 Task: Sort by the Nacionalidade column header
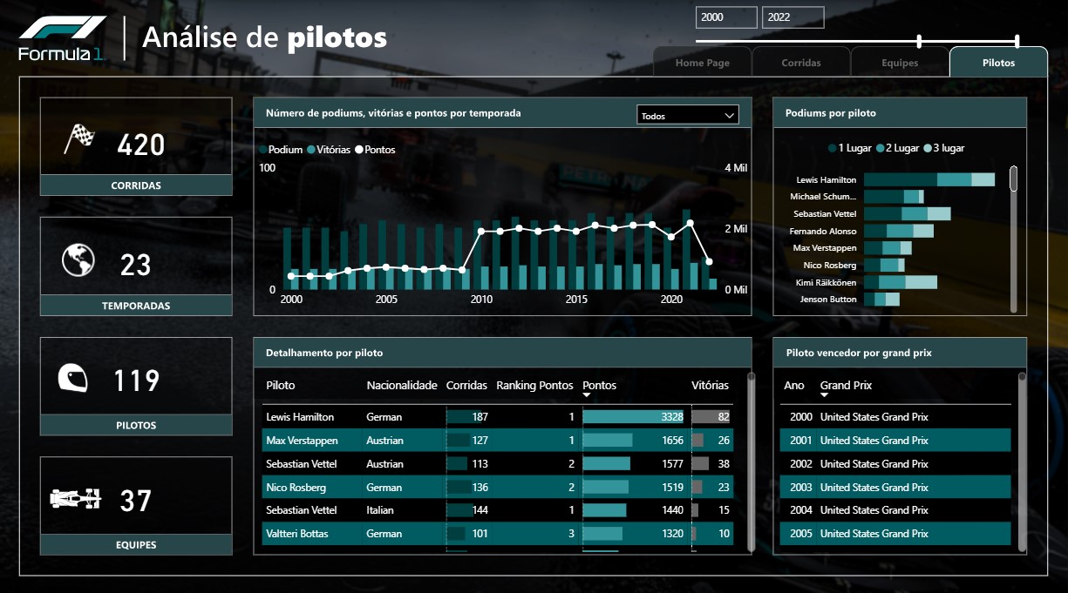click(402, 385)
